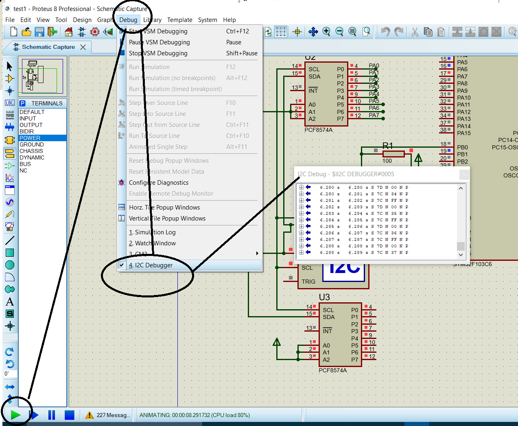The width and height of the screenshot is (518, 426).
Task: Select the Virtual Instruments meter tool
Action: click(10, 227)
